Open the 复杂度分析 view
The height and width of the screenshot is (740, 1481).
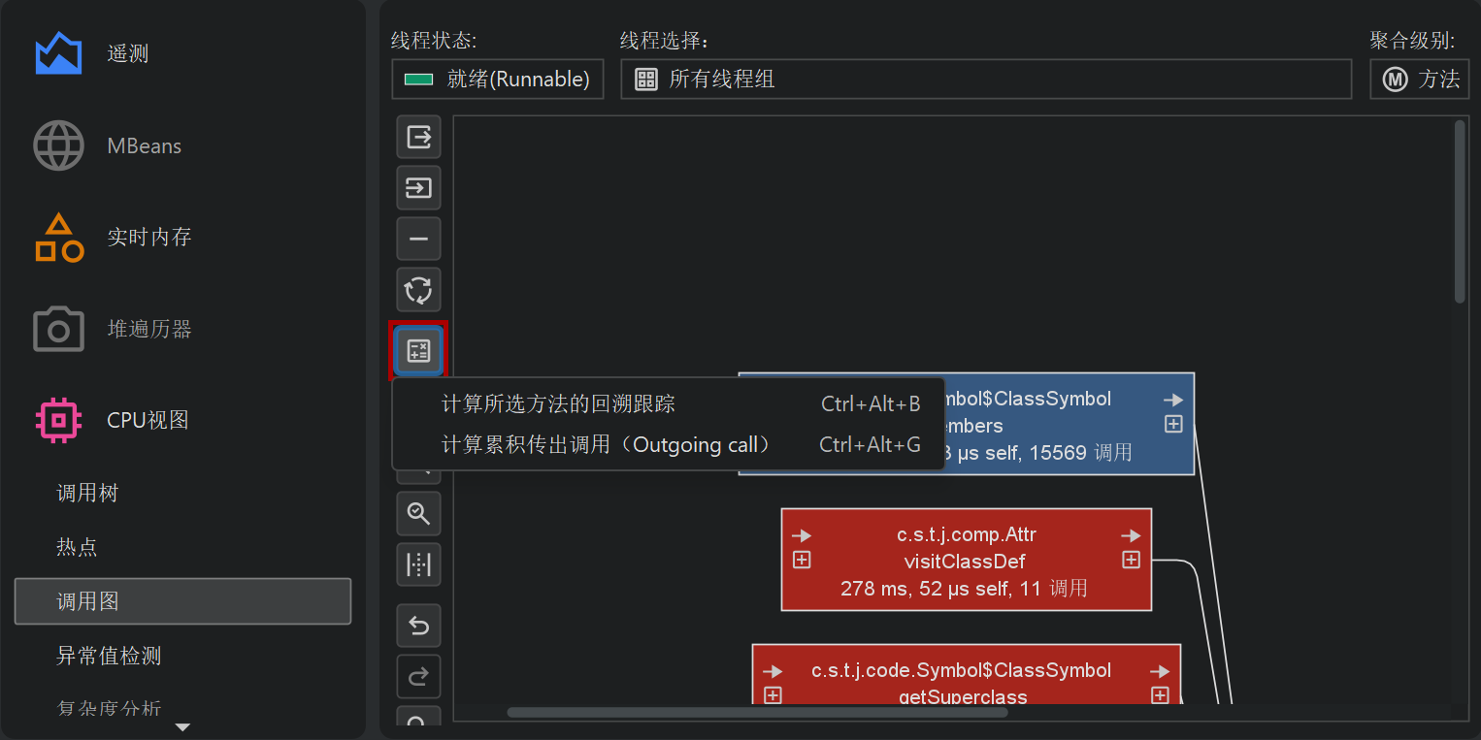pyautogui.click(x=182, y=708)
